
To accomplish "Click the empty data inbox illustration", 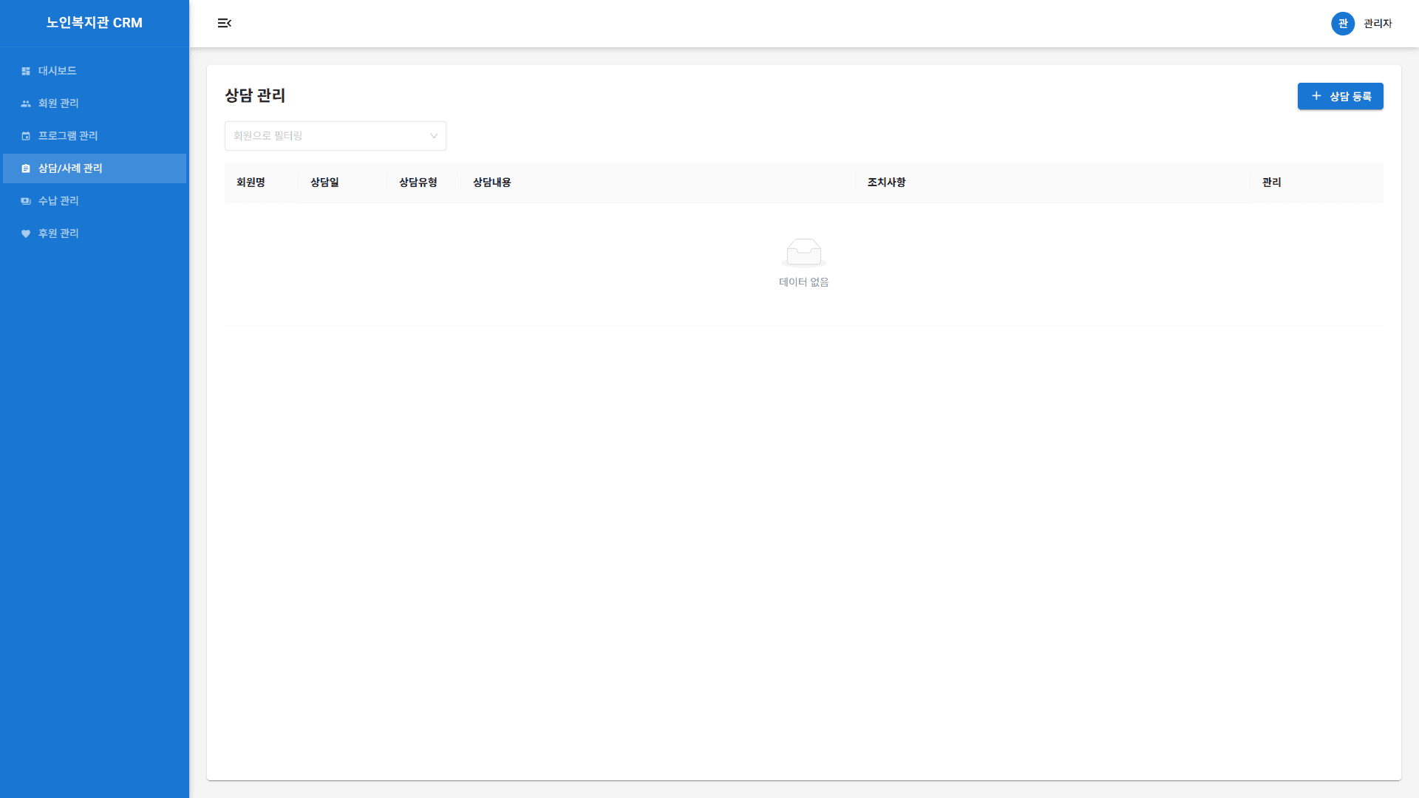I will tap(803, 253).
